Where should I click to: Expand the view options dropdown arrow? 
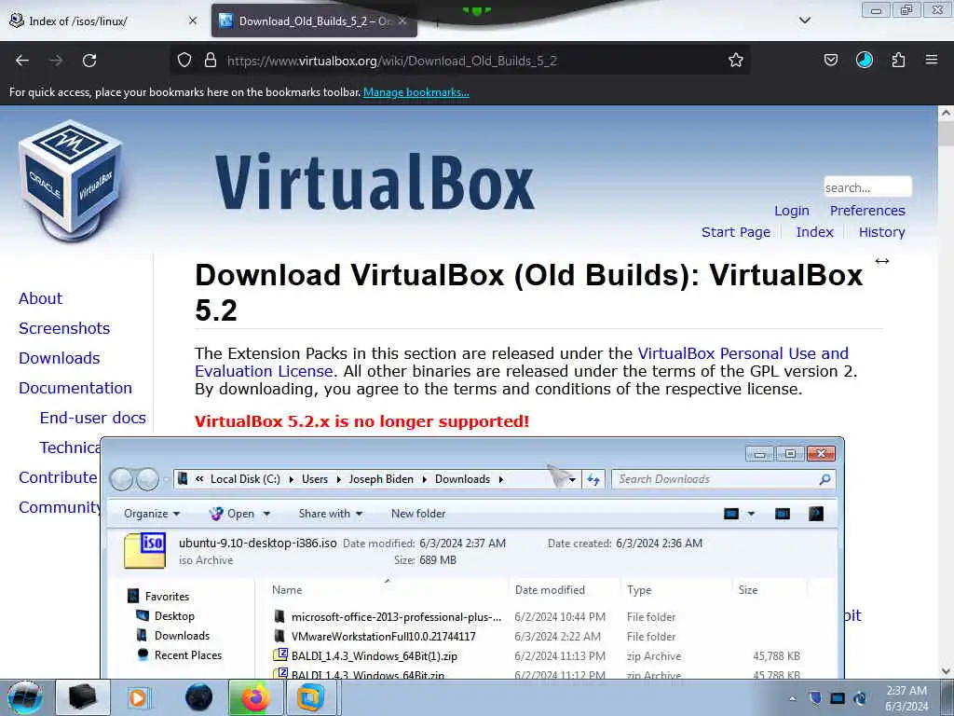tap(751, 514)
